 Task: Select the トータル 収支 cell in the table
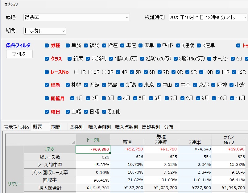point(93,149)
